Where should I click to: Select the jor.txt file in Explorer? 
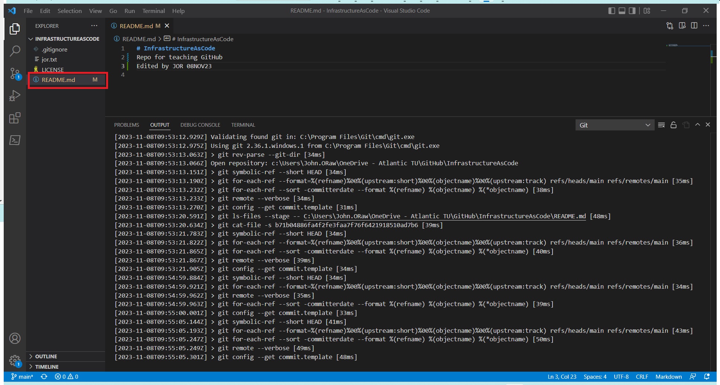pyautogui.click(x=49, y=59)
